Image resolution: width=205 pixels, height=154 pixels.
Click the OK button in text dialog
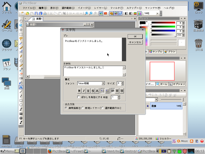(135, 36)
